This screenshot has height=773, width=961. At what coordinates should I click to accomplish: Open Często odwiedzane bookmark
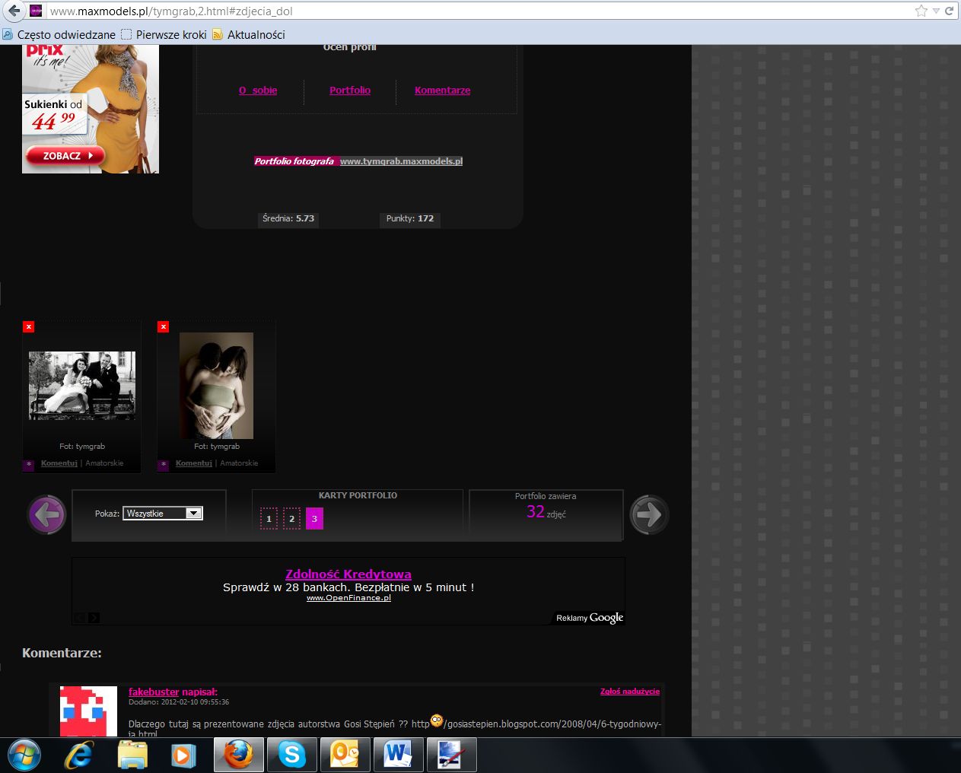click(59, 34)
